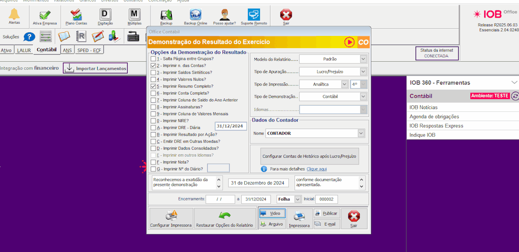Launch the Backup Online tool
This screenshot has height=252, width=519.
(x=195, y=15)
